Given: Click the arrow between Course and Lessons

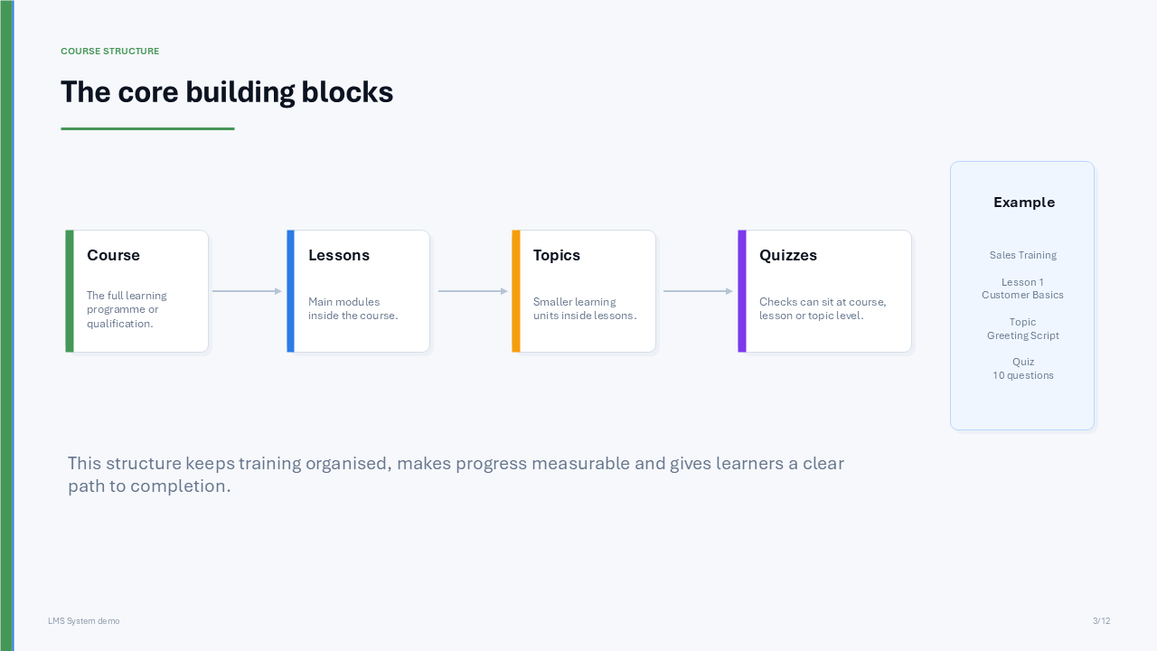Looking at the screenshot, I should tap(247, 291).
